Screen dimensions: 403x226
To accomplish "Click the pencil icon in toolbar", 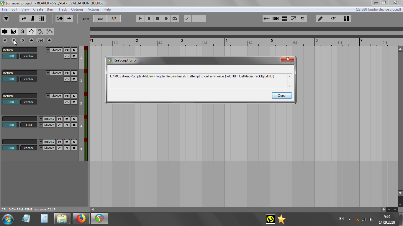I will tap(320, 19).
